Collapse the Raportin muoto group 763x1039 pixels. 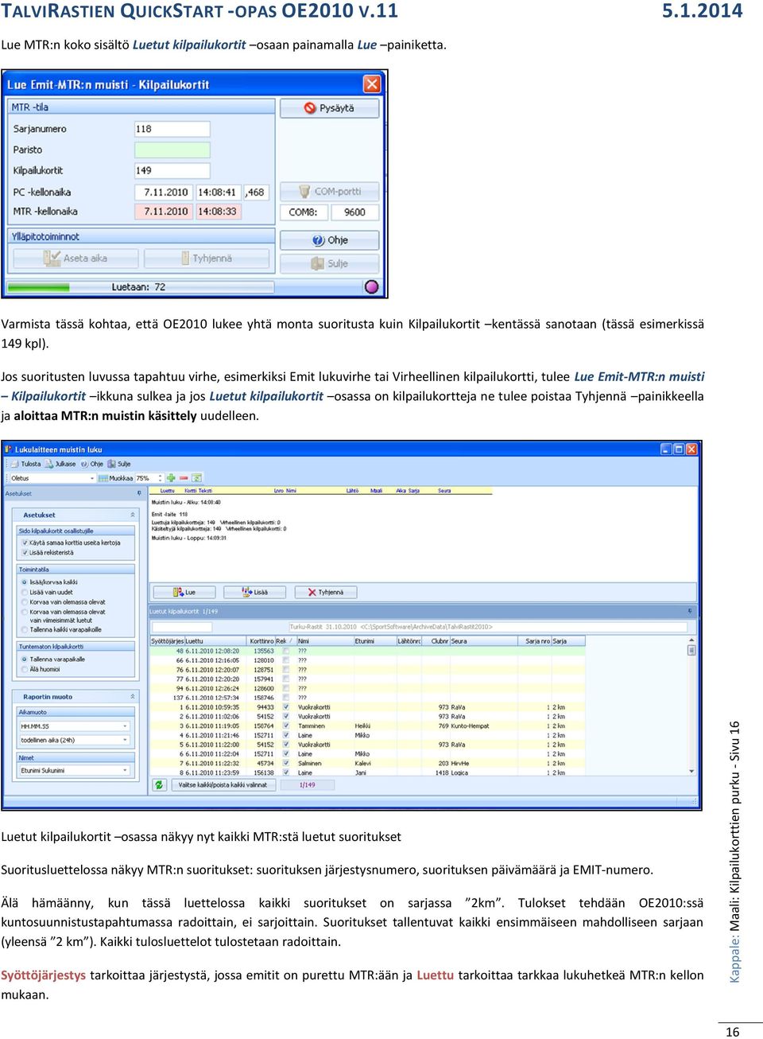tap(133, 697)
